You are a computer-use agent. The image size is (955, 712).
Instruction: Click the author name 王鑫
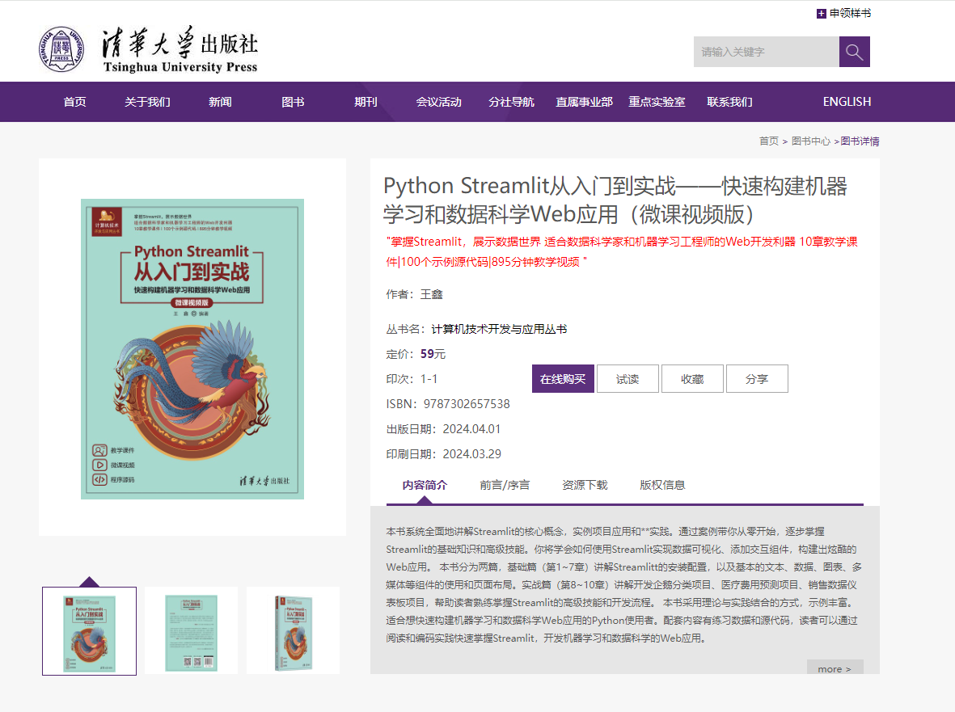point(431,294)
